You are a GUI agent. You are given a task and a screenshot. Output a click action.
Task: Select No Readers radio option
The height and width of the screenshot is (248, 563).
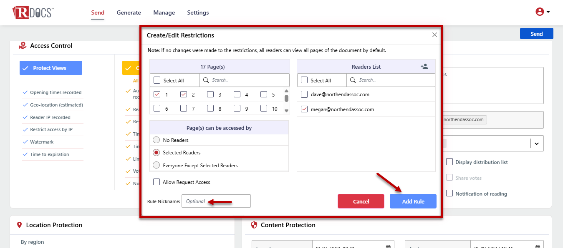(157, 140)
